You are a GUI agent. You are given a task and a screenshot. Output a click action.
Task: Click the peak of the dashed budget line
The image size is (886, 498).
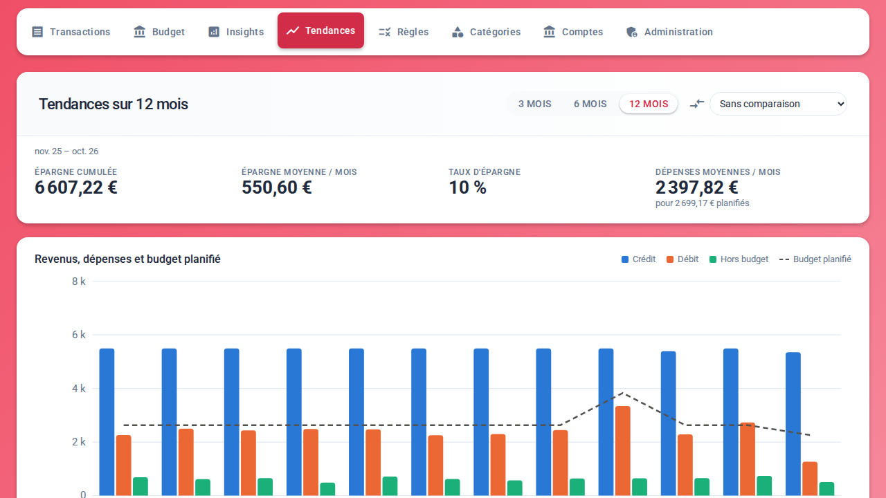[623, 393]
